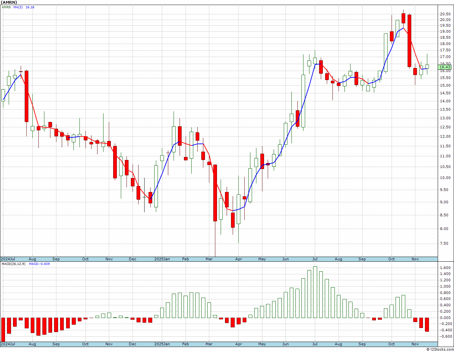Click the 0.800 MACD axis label
The width and height of the screenshot is (454, 352).
coord(445,293)
